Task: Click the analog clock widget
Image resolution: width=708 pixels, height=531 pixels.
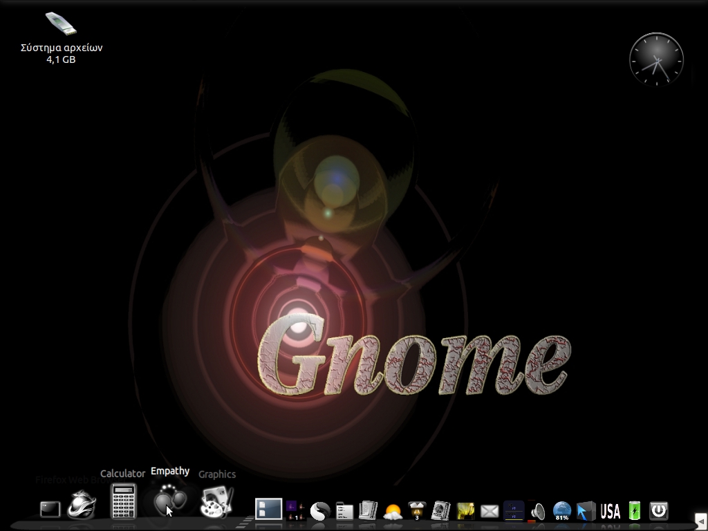Action: click(x=656, y=59)
